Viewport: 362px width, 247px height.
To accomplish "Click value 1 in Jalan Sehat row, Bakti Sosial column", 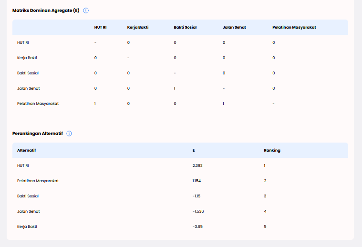I will point(175,88).
